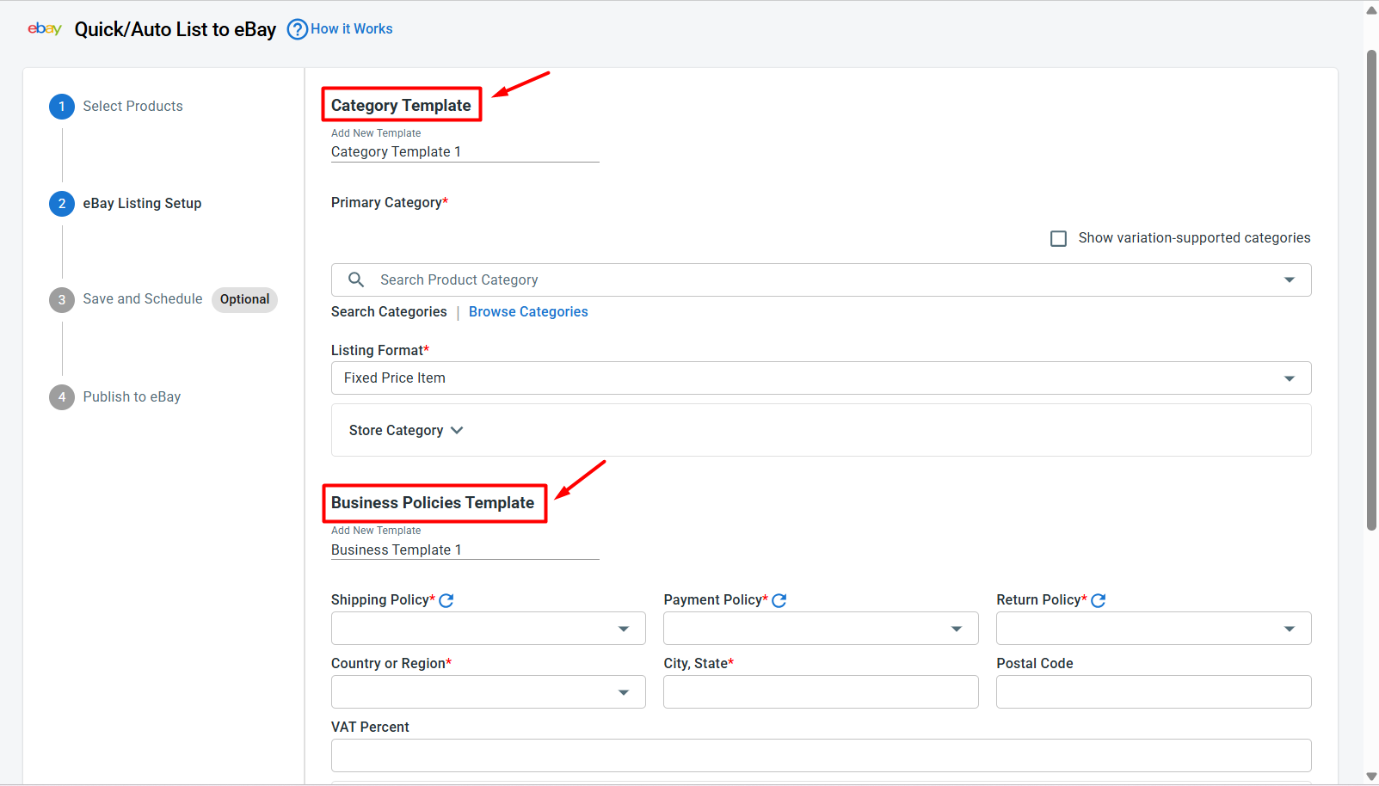Viewport: 1379px width, 786px height.
Task: Click the Search Product Category input
Action: pos(822,280)
